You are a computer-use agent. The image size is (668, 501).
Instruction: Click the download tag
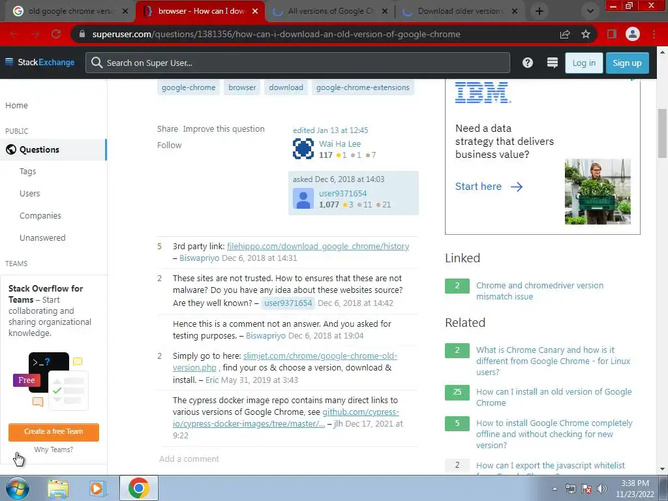coord(286,87)
